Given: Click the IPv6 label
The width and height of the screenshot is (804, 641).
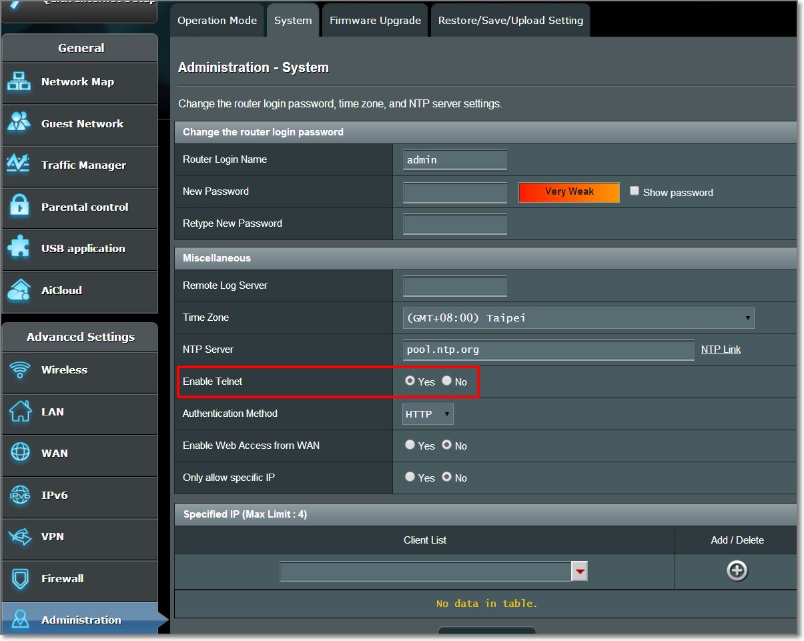Looking at the screenshot, I should click(55, 495).
